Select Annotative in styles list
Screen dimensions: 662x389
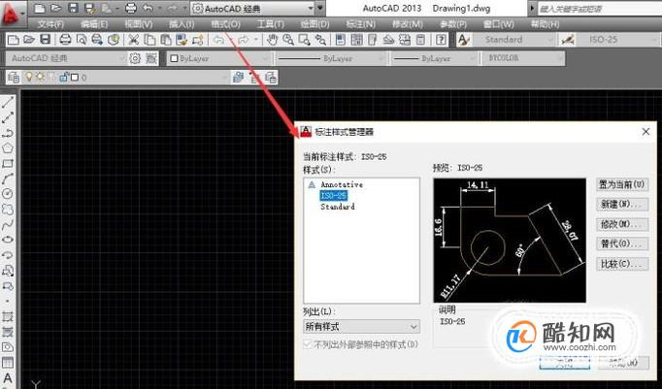click(x=342, y=184)
